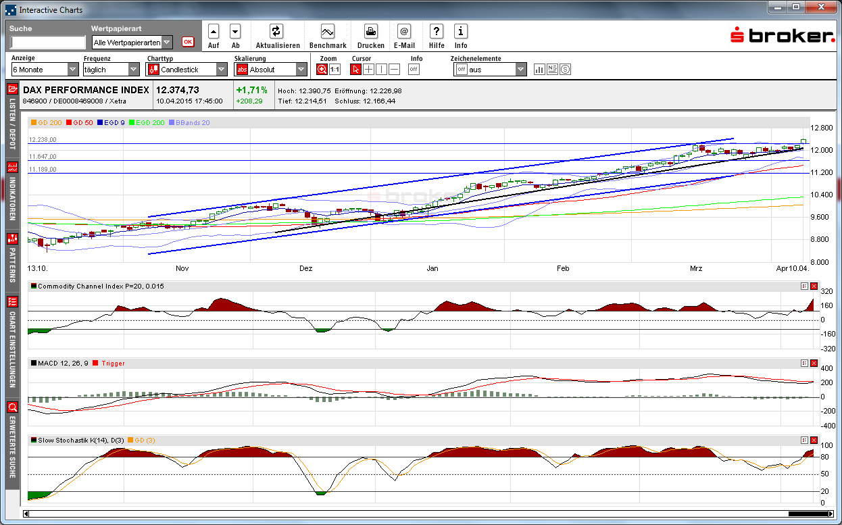The width and height of the screenshot is (842, 525).
Task: Open the Indikatoren side tab
Action: click(11, 191)
